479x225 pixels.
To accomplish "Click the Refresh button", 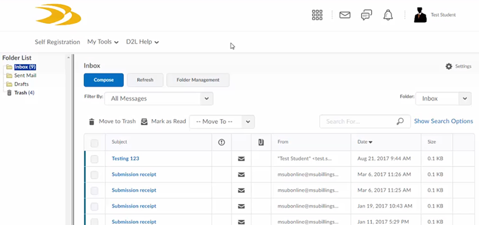I will [145, 80].
